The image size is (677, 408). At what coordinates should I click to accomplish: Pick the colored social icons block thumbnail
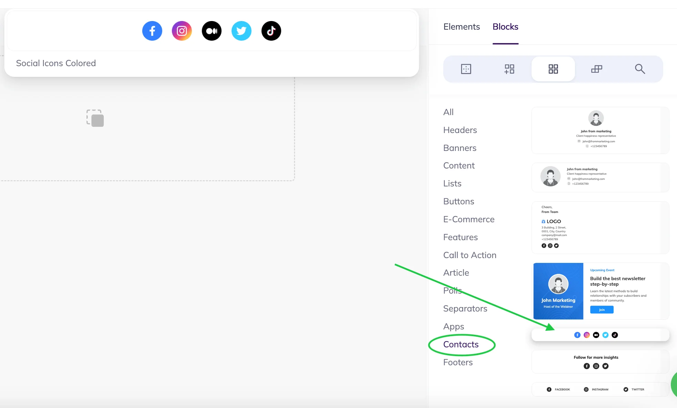600,335
